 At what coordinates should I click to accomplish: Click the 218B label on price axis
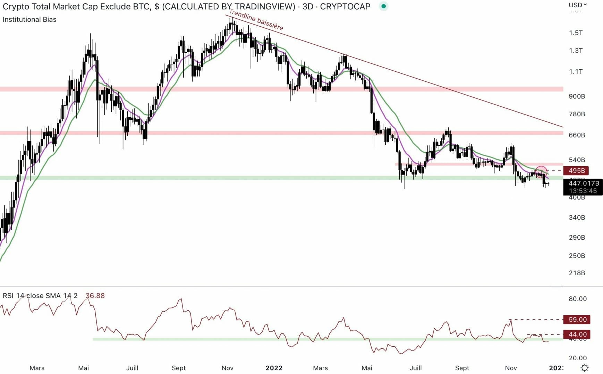click(577, 273)
